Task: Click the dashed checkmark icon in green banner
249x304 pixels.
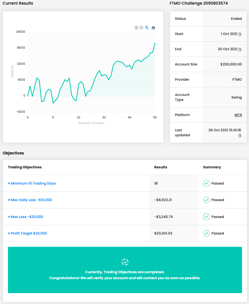Action: (125, 262)
